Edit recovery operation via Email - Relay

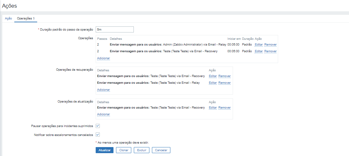click(x=213, y=83)
